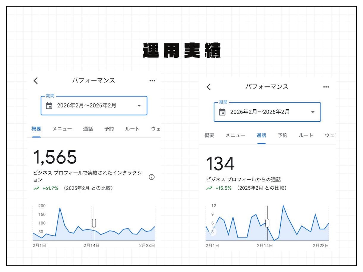Screen dimensions: 363x272
Task: Select メニュー tab in left panel
Action: 62,129
